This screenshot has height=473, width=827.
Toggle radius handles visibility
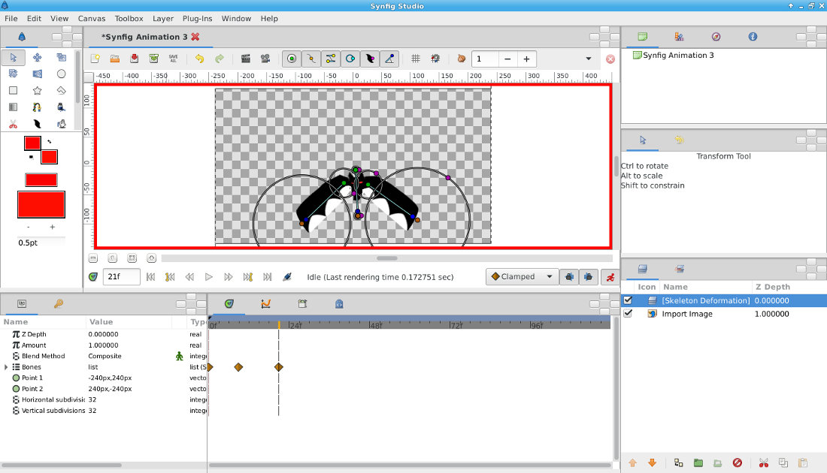[x=350, y=59]
